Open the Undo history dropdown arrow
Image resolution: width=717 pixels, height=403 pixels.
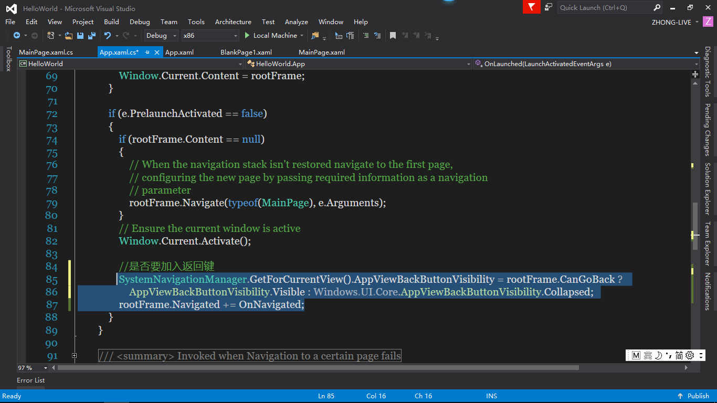(x=116, y=36)
